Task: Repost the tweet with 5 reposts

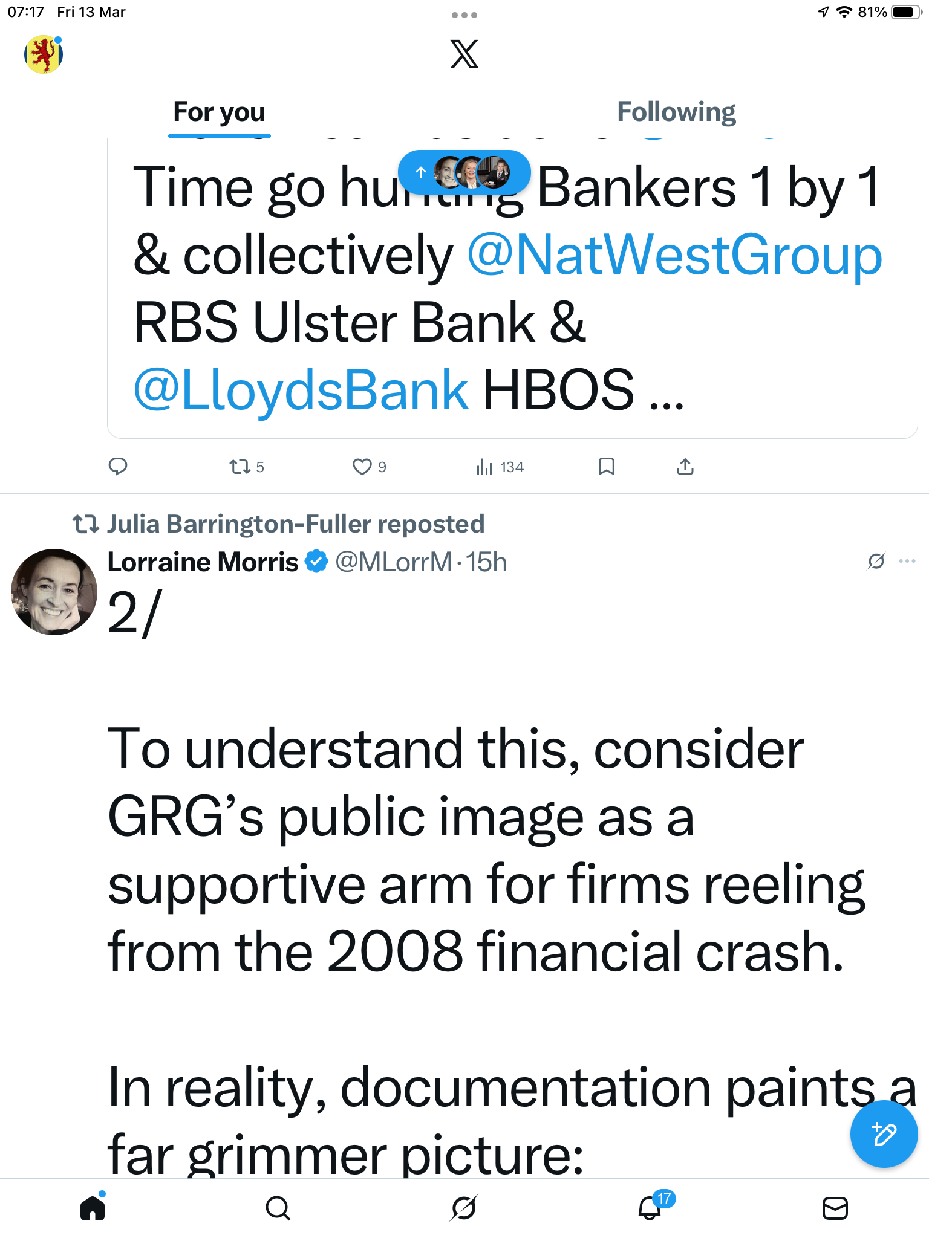Action: (x=241, y=467)
